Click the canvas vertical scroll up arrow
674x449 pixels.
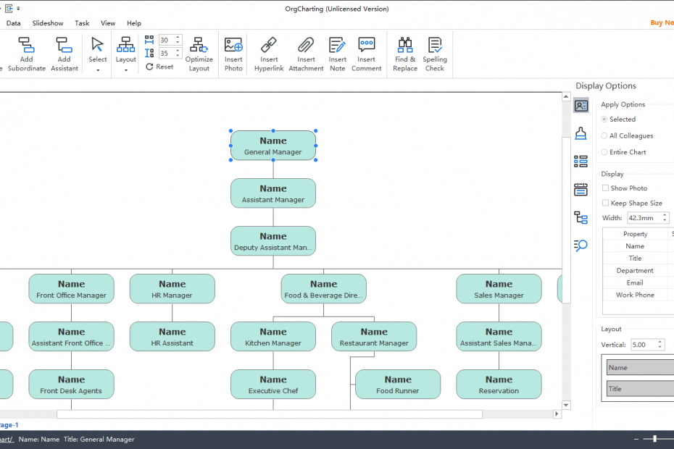566,97
